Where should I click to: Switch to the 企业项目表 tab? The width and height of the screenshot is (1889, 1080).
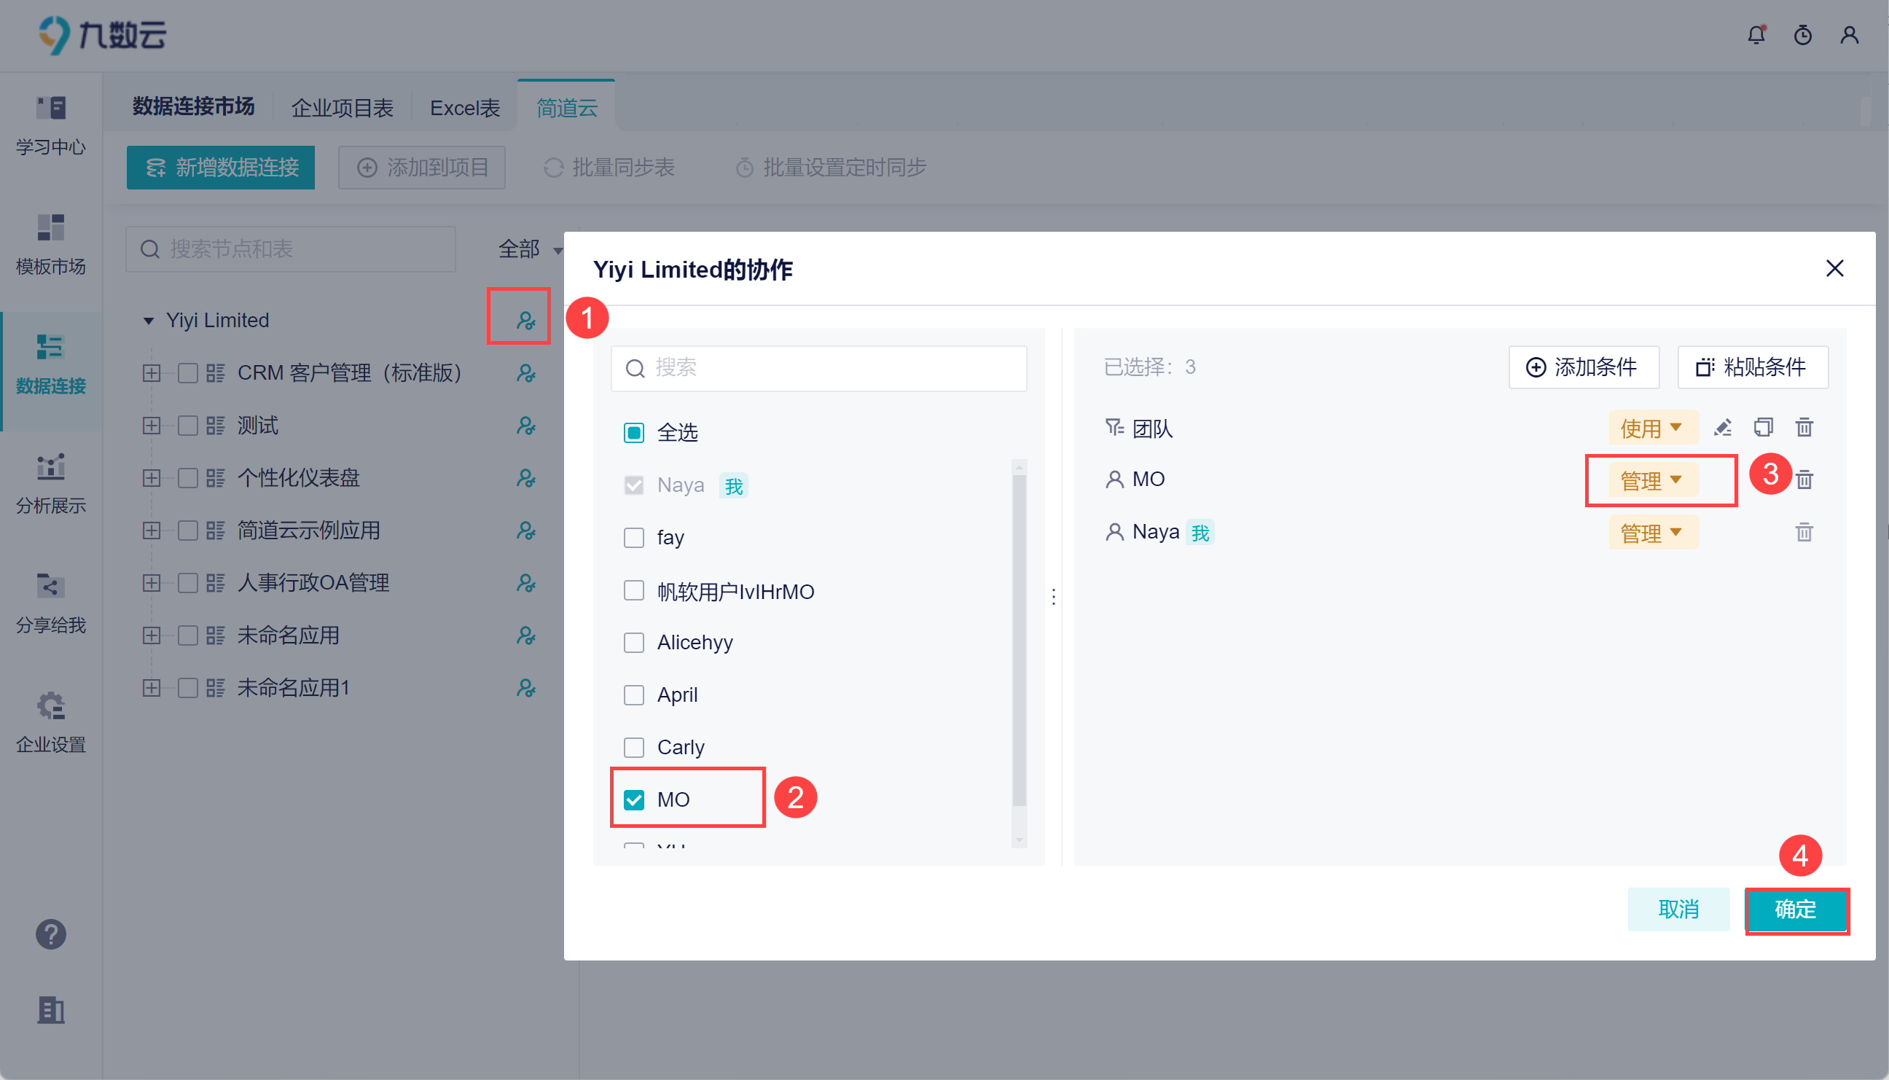(x=342, y=109)
